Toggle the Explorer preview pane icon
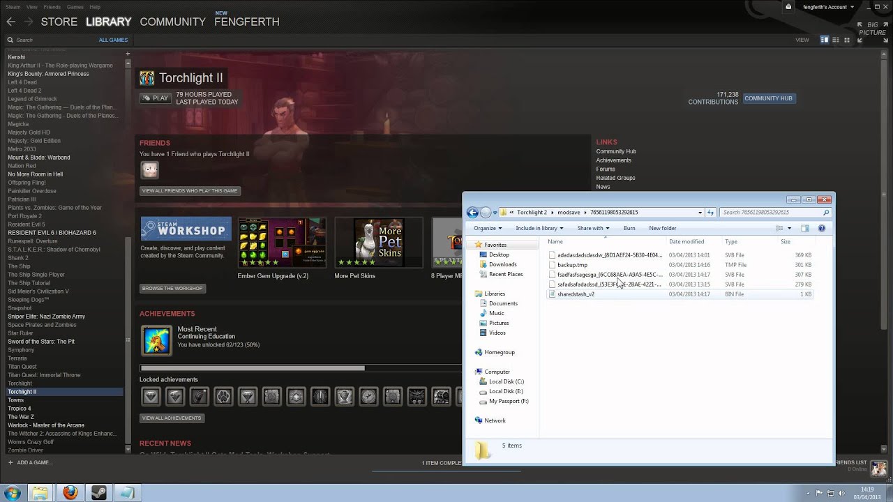 [804, 228]
